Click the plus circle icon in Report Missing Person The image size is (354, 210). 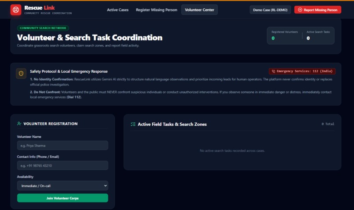pos(300,10)
